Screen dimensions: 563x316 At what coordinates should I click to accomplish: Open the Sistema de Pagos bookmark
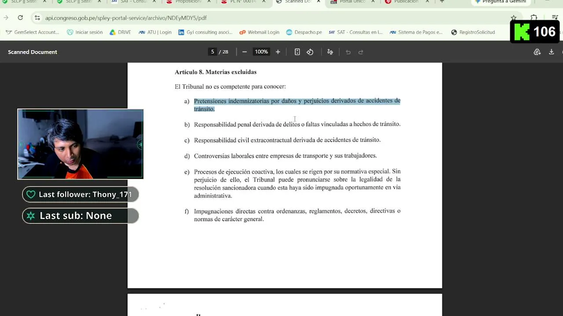click(416, 32)
